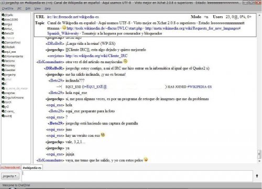The height and width of the screenshot is (189, 262).
Task: Focus the message input field
Action: click(x=137, y=176)
